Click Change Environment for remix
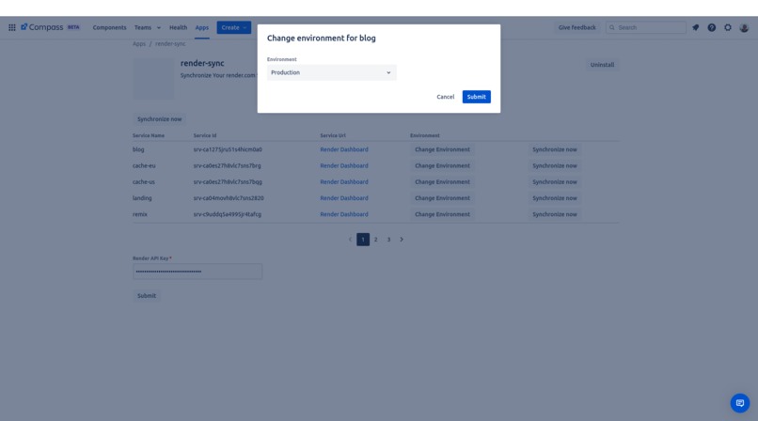758x421 pixels. point(442,214)
